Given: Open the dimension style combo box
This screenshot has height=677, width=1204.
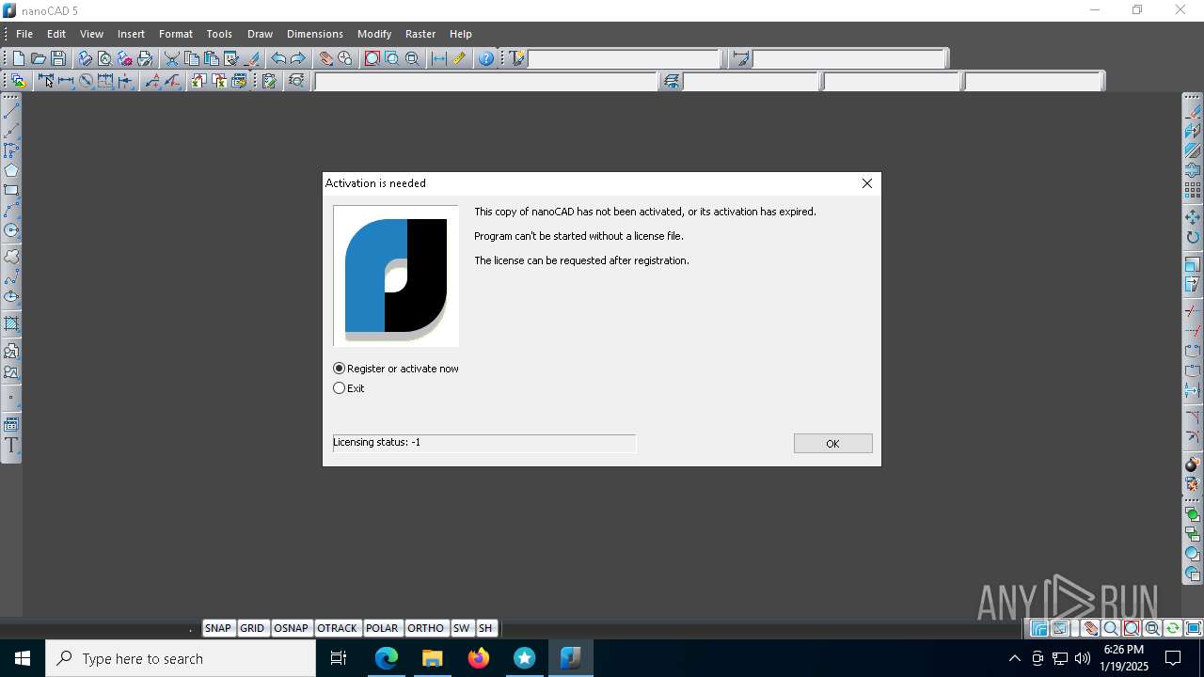Looking at the screenshot, I should click(849, 58).
